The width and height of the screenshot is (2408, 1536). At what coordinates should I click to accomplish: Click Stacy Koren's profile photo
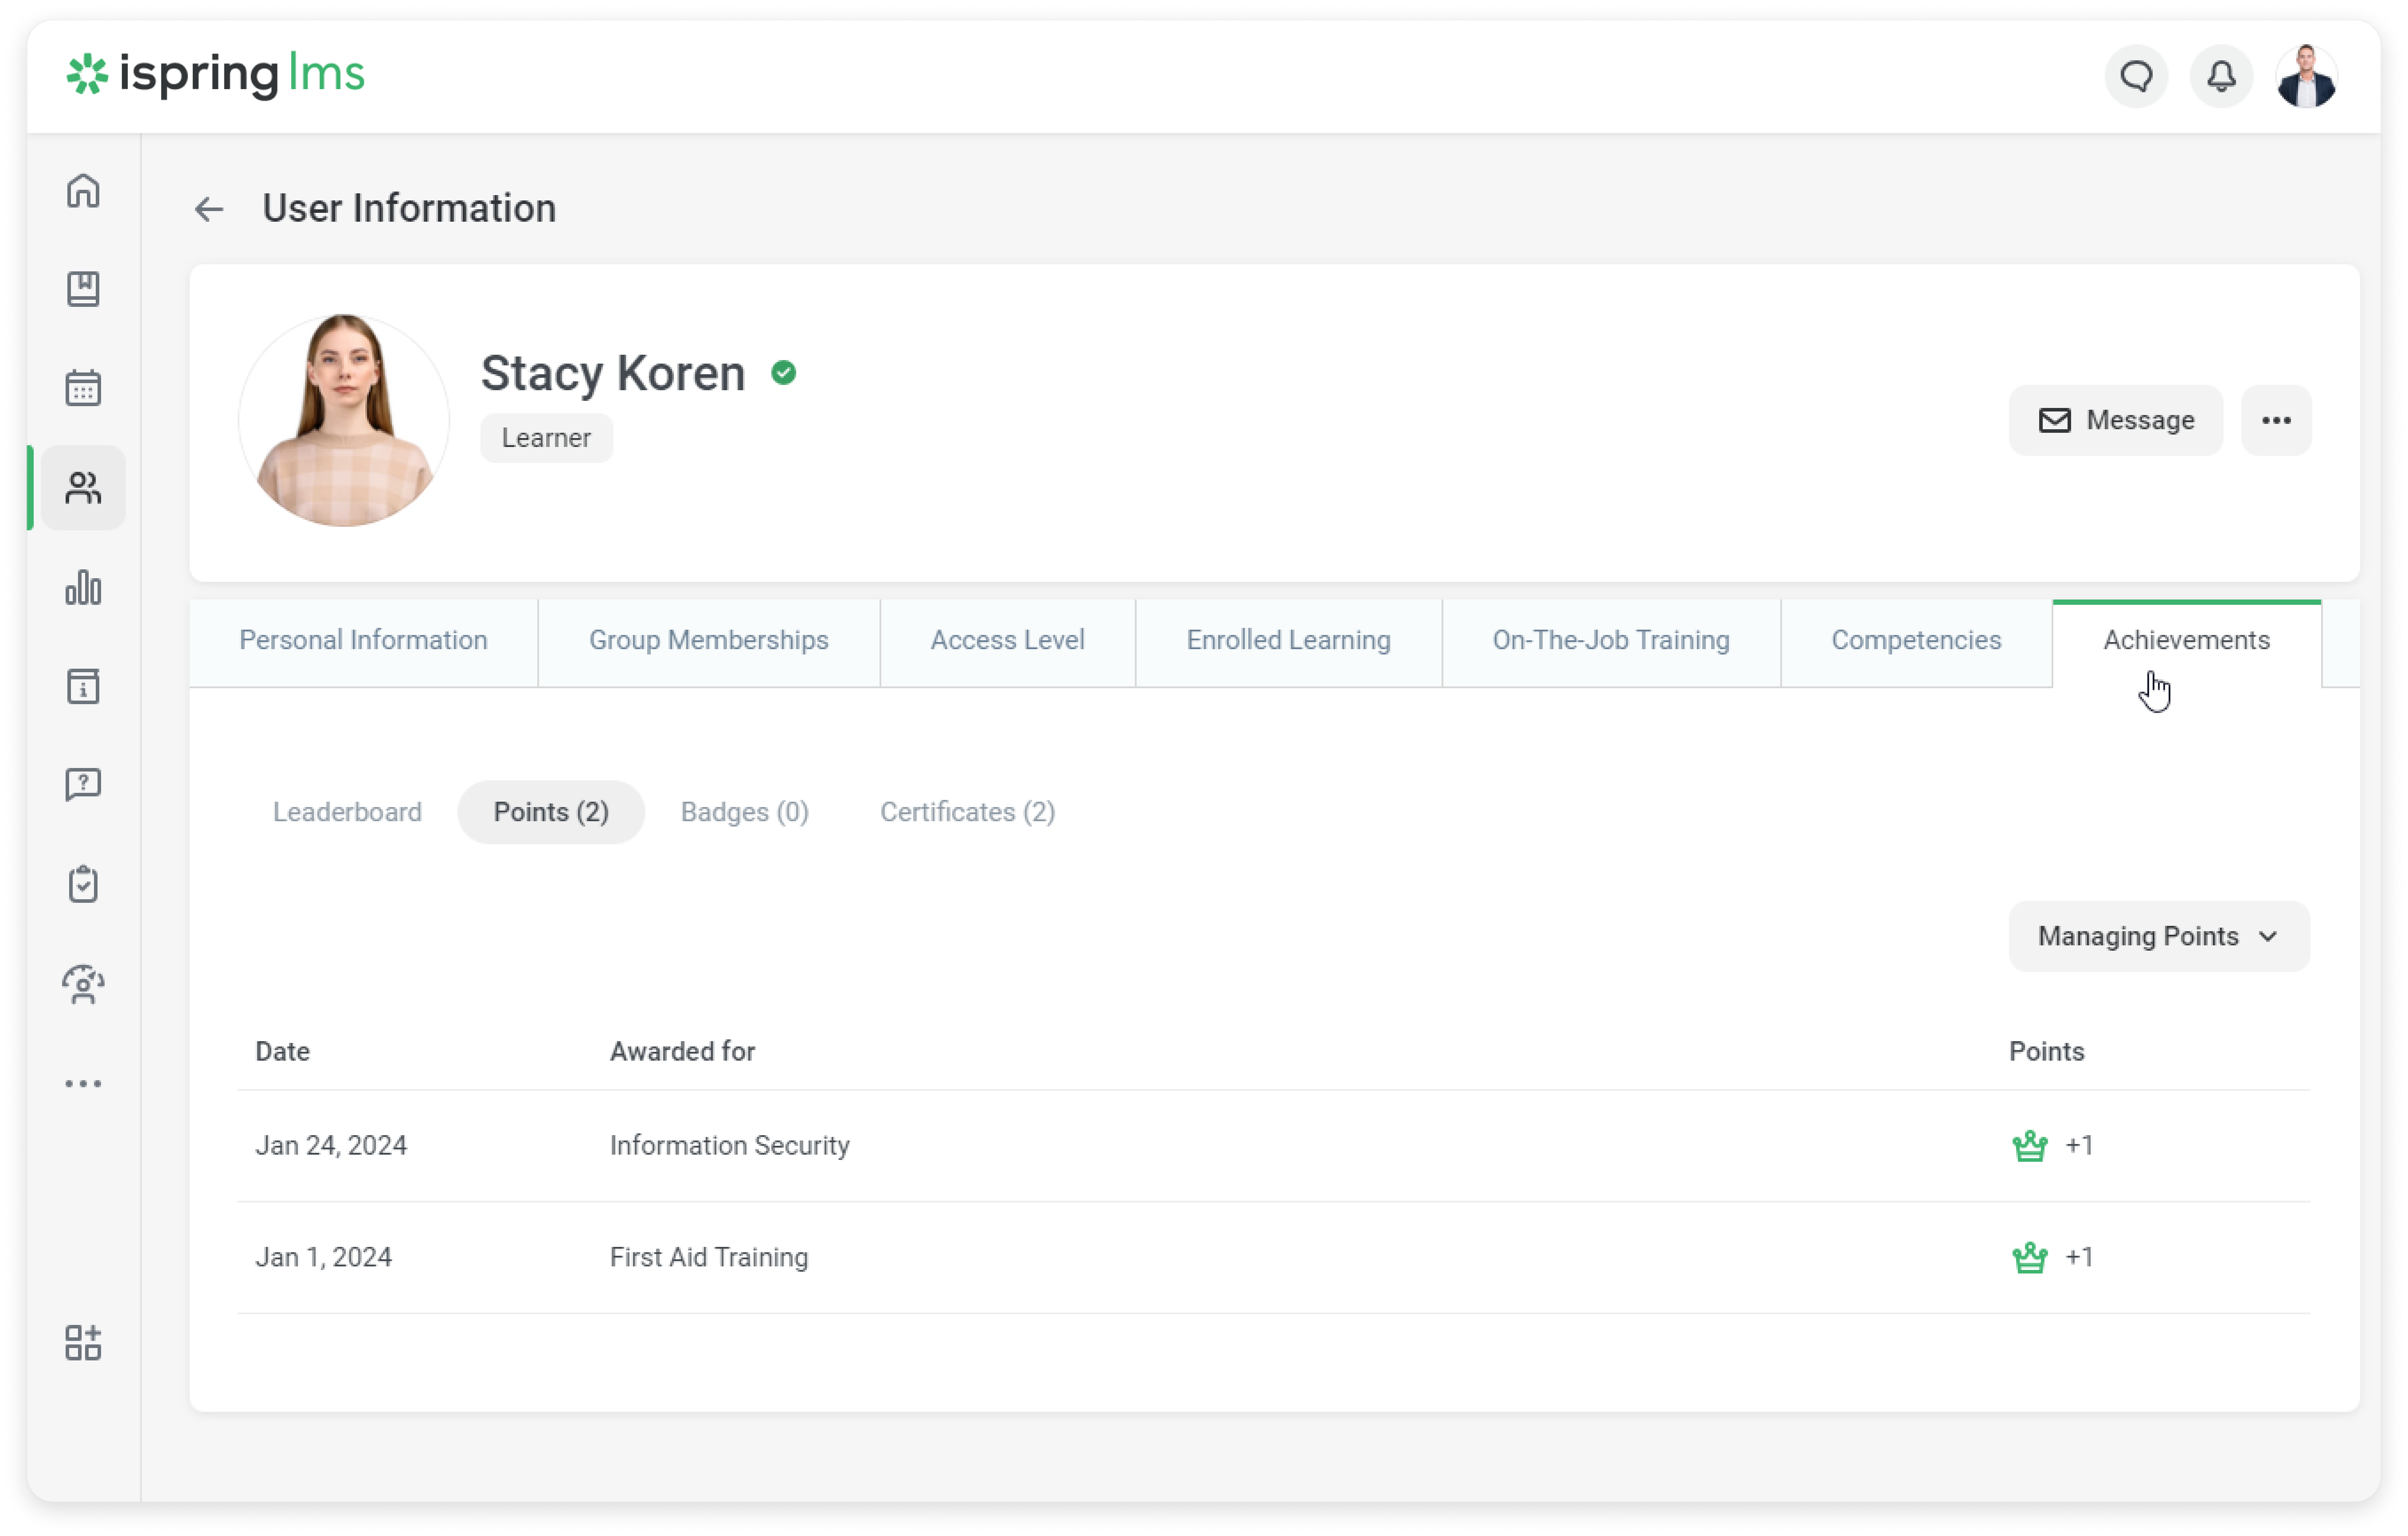(x=344, y=420)
